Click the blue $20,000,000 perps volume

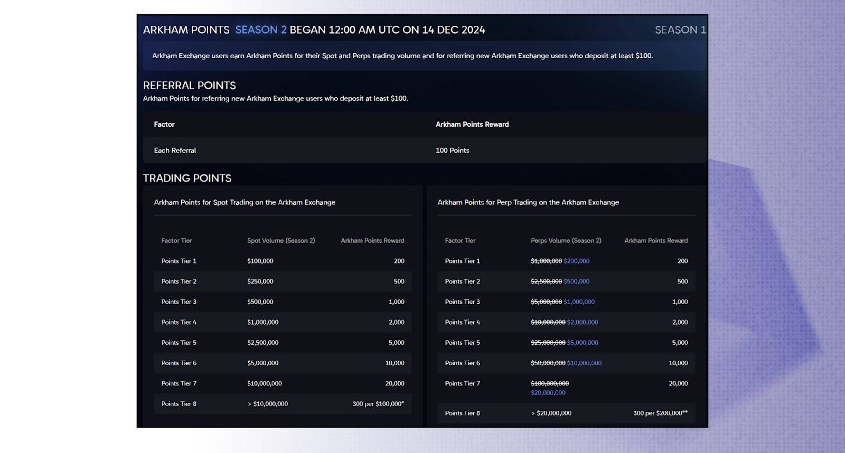(x=548, y=393)
